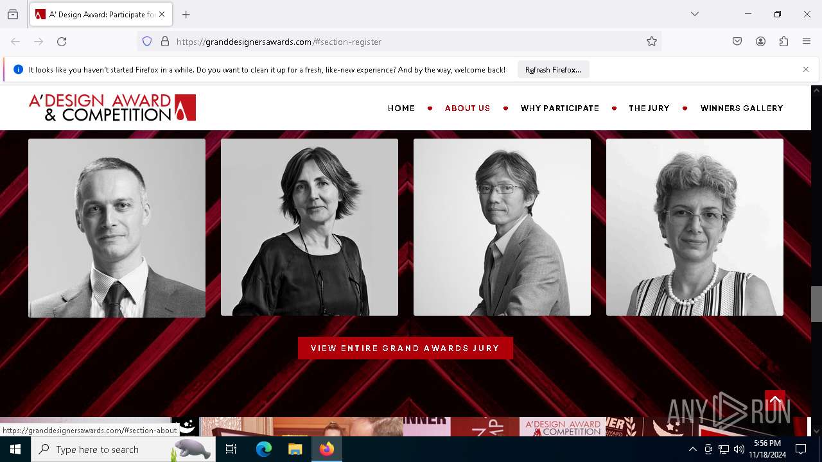Click A' Design Award & Competition logo
The height and width of the screenshot is (462, 822).
click(x=112, y=108)
